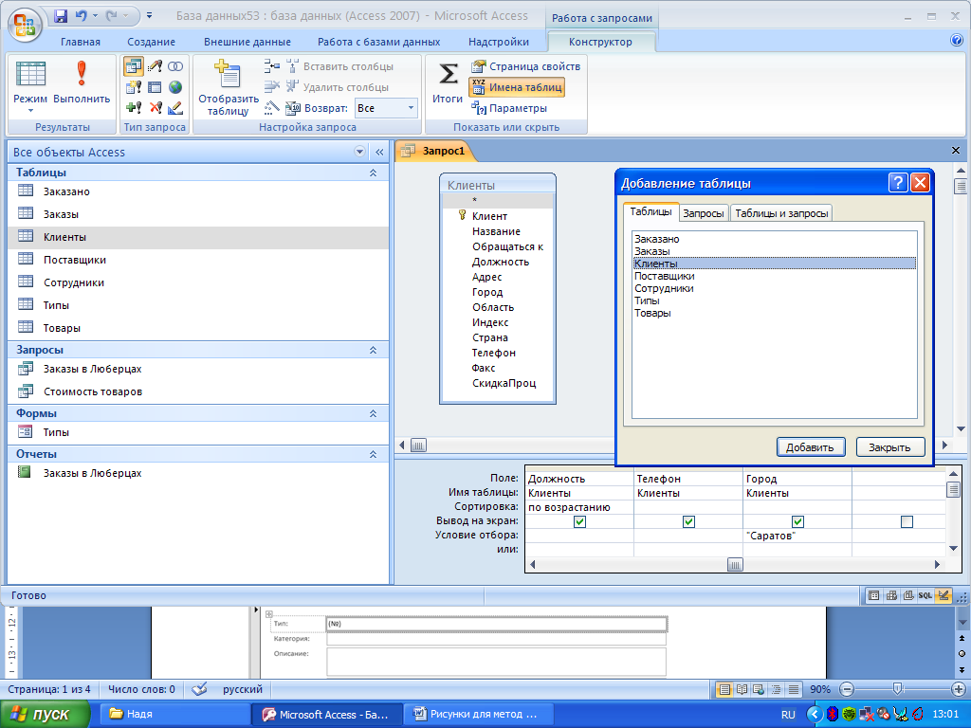971x728 pixels.
Task: Click the Insert Rows icon
Action: pos(272,66)
